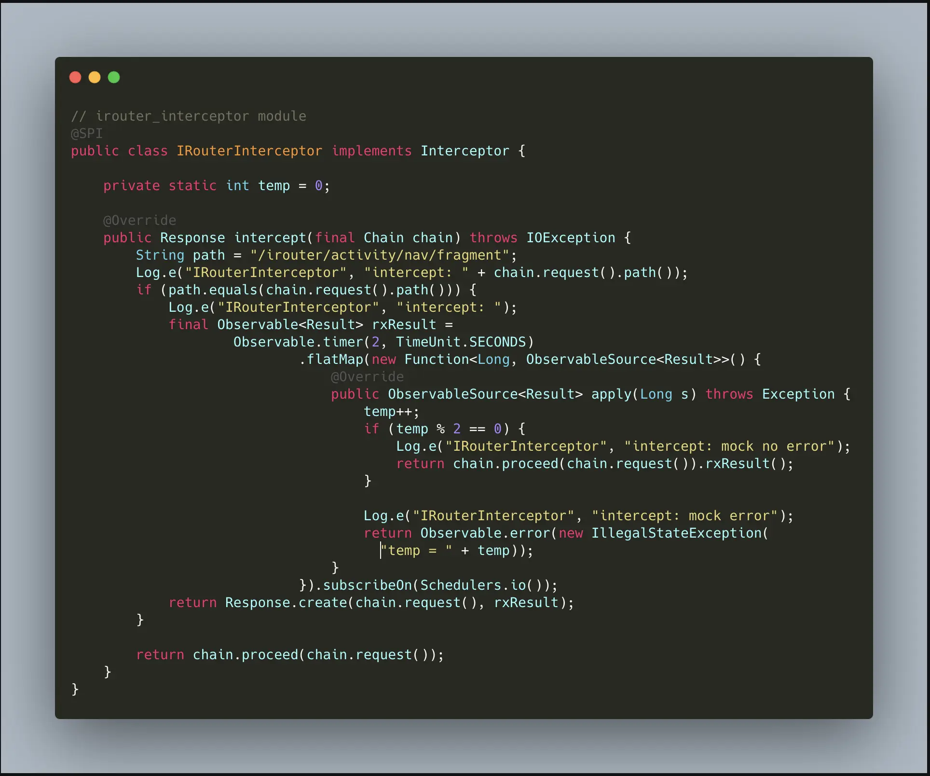Click the 'private static int temp' declaration
The image size is (930, 776).
tap(216, 186)
